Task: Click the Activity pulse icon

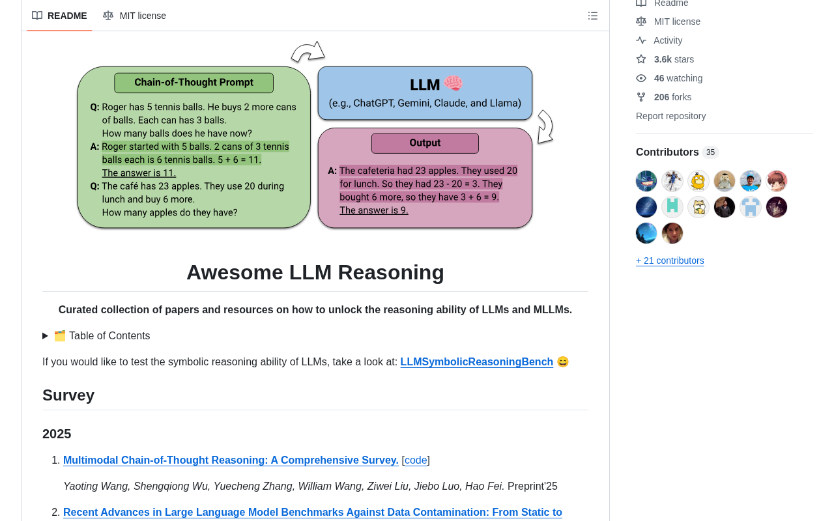Action: [x=641, y=40]
